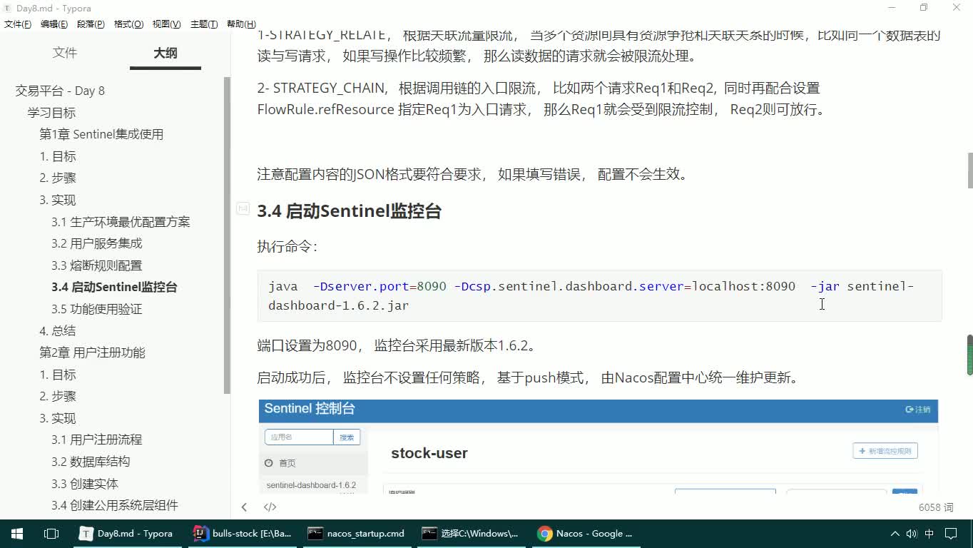Switch to Day8.md - Typora taskbar item
973x548 pixels.
click(x=128, y=533)
